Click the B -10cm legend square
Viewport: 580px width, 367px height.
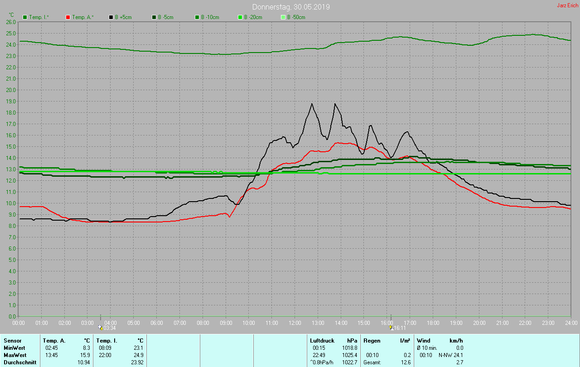pos(197,17)
